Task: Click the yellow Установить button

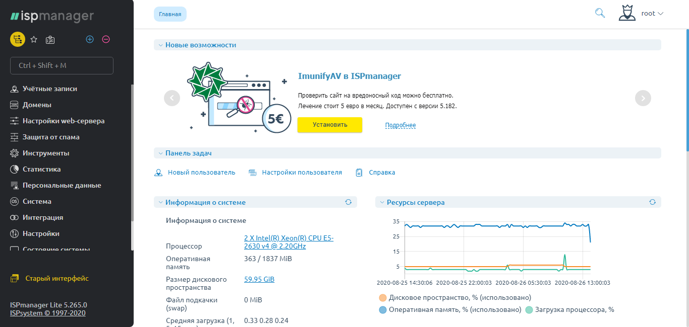Action: [330, 125]
